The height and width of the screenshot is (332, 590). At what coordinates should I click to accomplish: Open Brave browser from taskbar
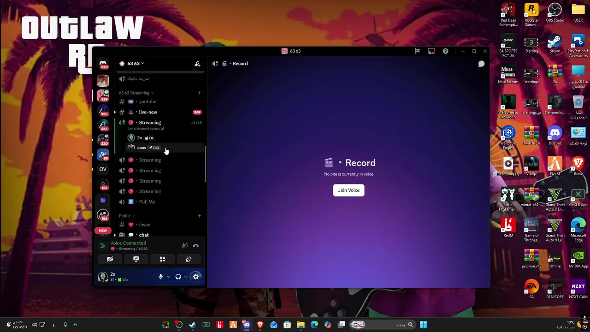pos(260,325)
